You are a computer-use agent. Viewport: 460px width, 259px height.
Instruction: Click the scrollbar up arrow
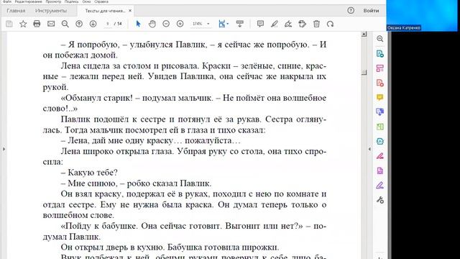point(364,34)
